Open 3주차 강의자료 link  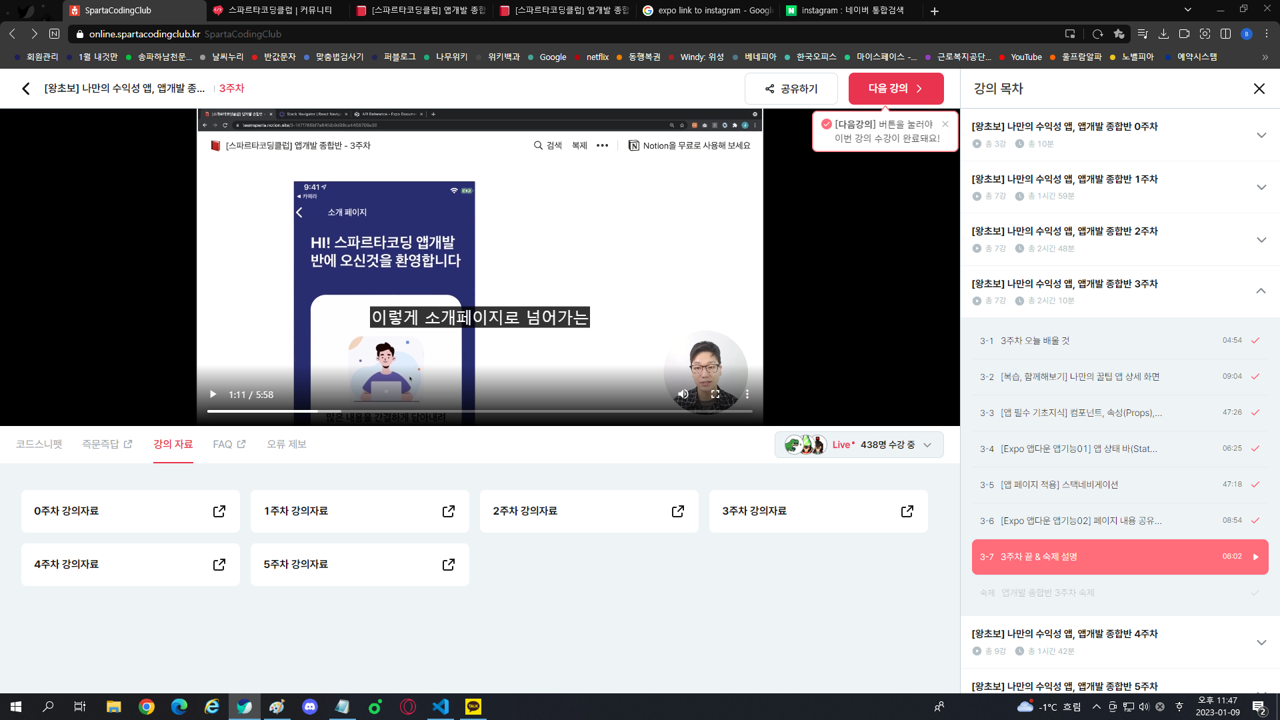pyautogui.click(x=819, y=511)
